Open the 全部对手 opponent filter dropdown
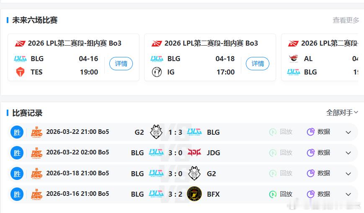364x213 pixels. [x=342, y=113]
